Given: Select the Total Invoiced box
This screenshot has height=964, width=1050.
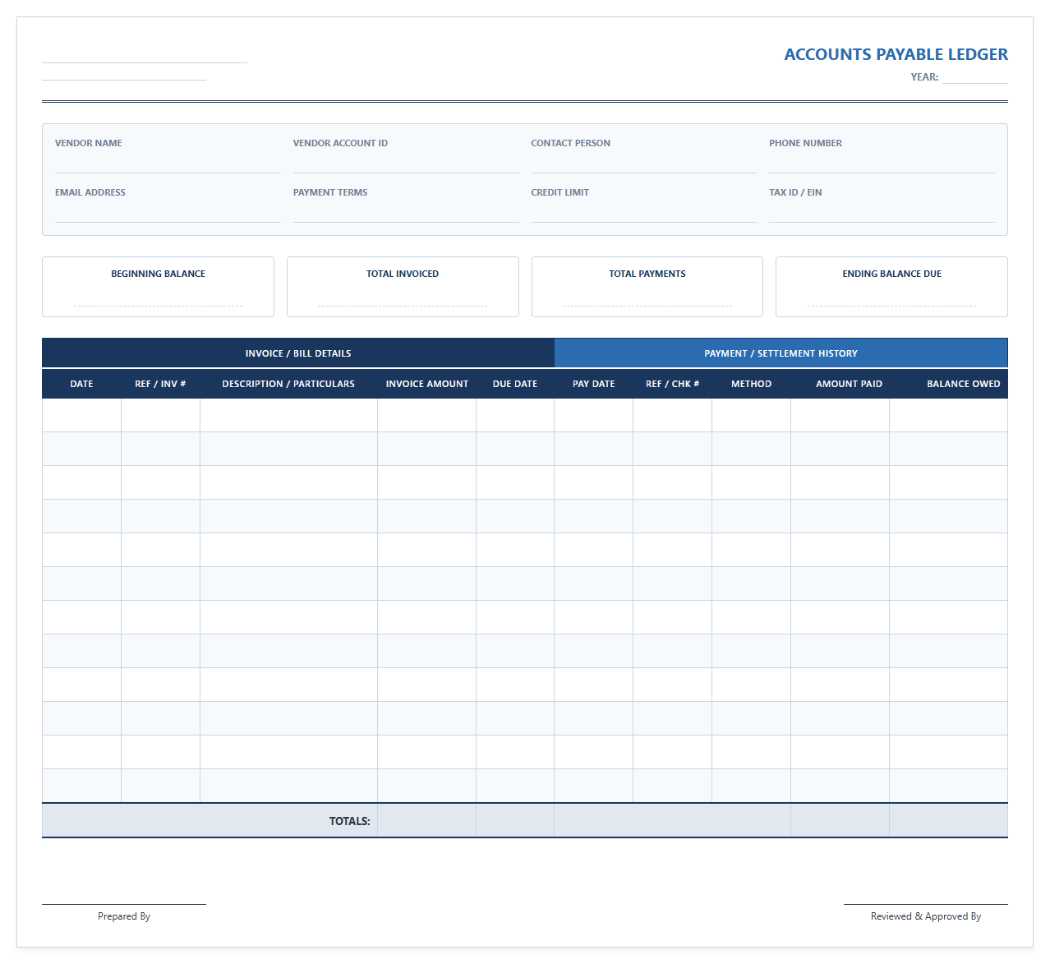Looking at the screenshot, I should (x=403, y=287).
